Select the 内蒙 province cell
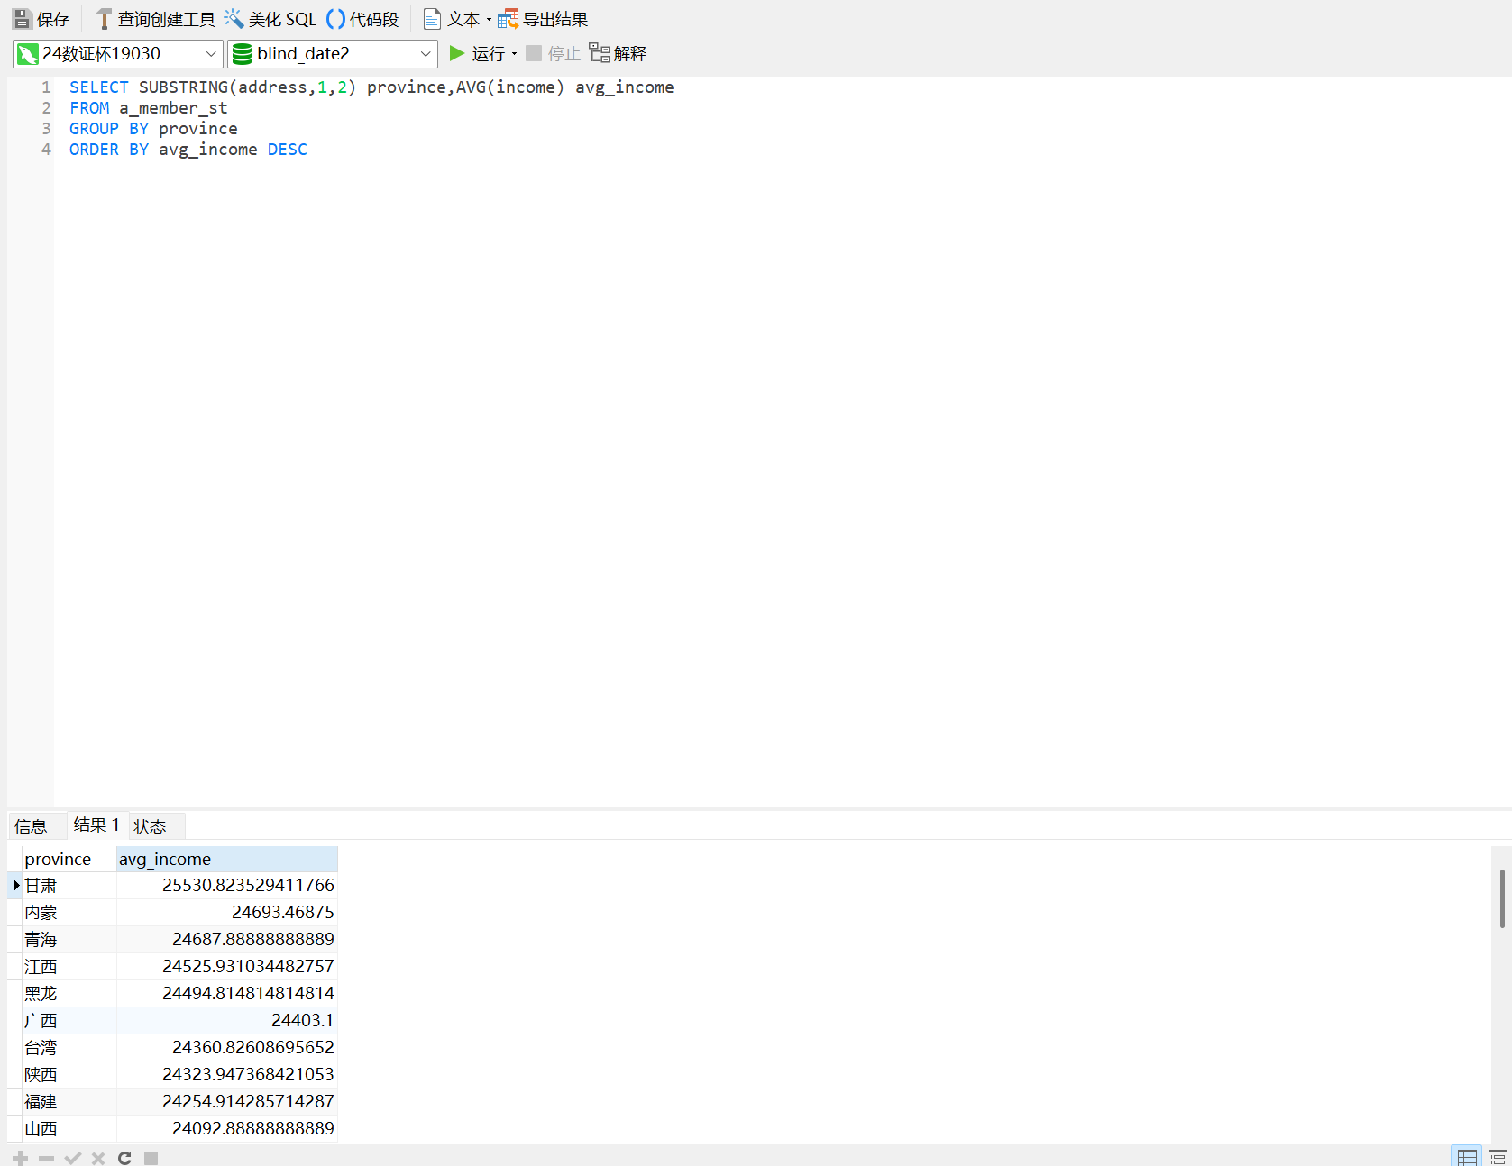The height and width of the screenshot is (1166, 1512). (x=69, y=913)
